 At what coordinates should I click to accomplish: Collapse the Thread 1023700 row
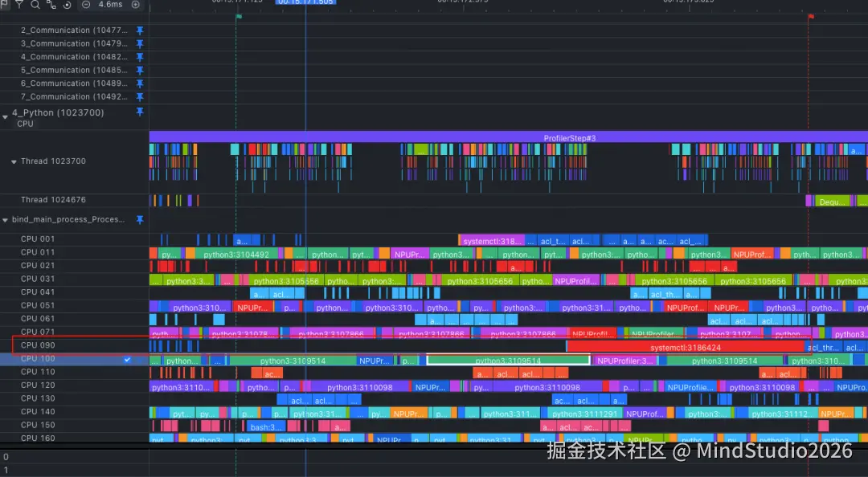(x=14, y=161)
